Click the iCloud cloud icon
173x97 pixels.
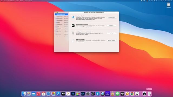[x=73, y=17]
